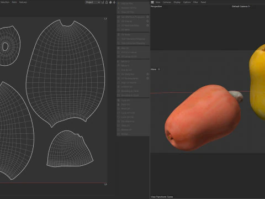Open the Display menu
This screenshot has height=199, width=265.
[177, 2]
